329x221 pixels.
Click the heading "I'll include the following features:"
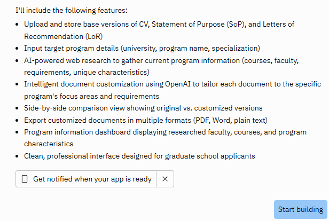pos(72,10)
